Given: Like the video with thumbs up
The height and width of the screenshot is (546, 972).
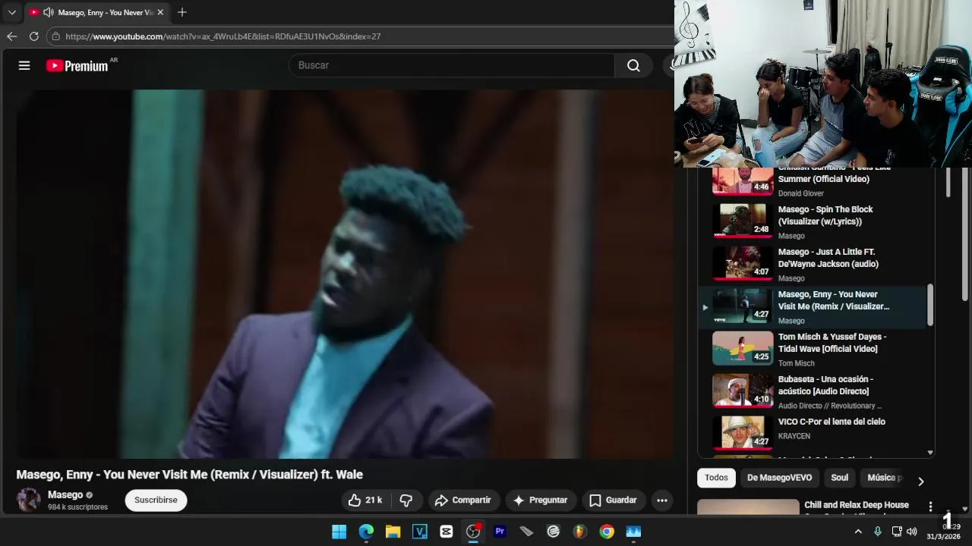Looking at the screenshot, I should click(x=365, y=500).
